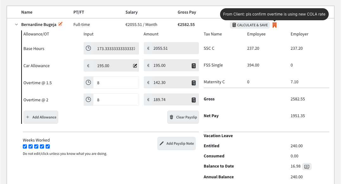
Task: Click cash-out icon beside Balance to Date
Action: (307, 167)
